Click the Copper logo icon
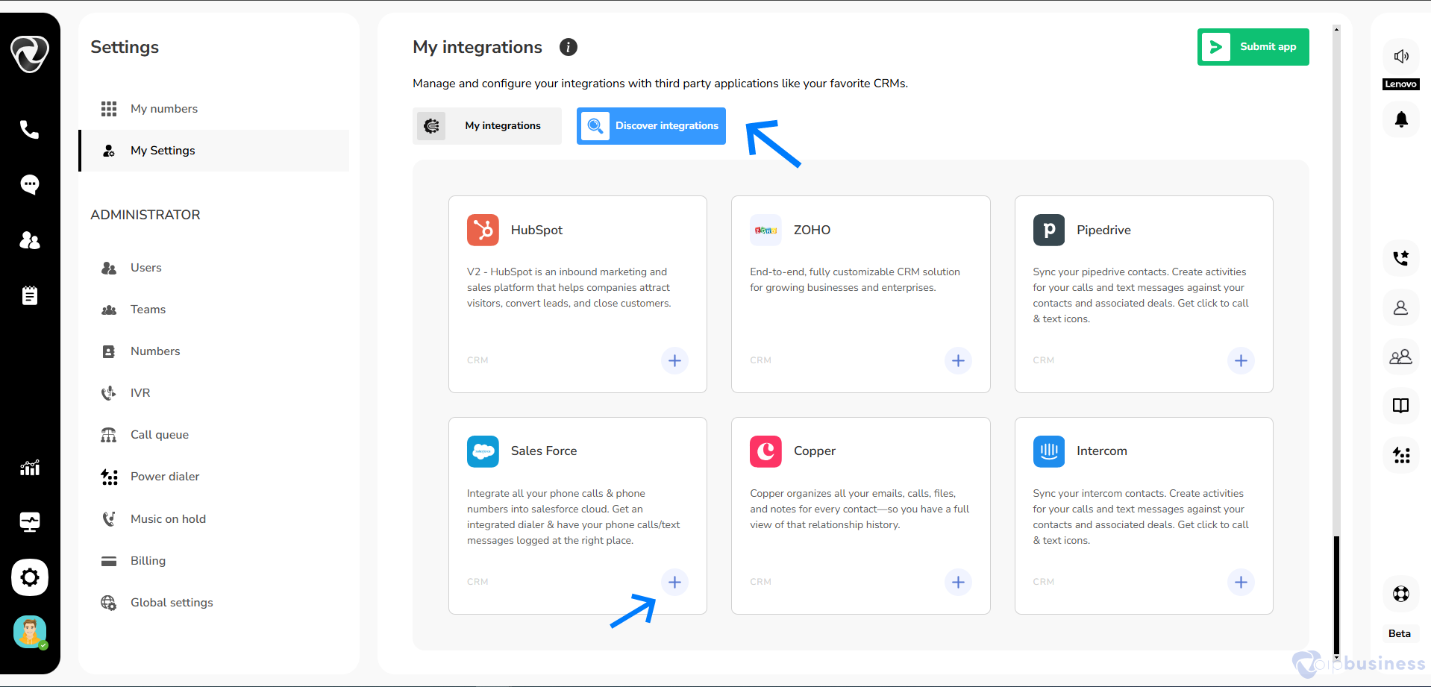The width and height of the screenshot is (1431, 687). (x=765, y=451)
